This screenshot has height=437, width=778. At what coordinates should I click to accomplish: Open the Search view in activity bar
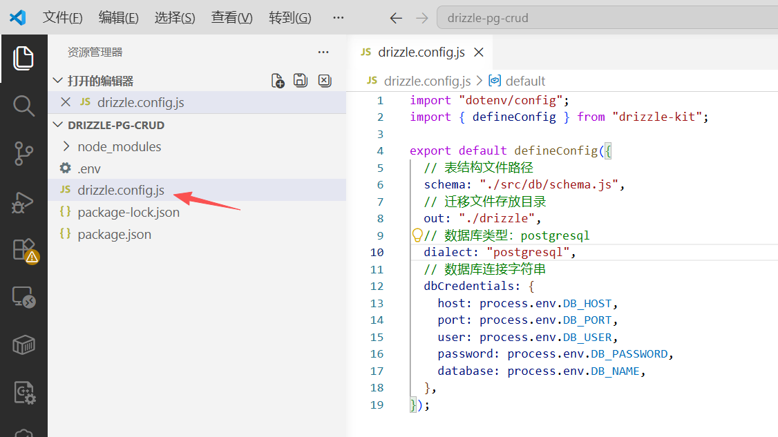(23, 106)
